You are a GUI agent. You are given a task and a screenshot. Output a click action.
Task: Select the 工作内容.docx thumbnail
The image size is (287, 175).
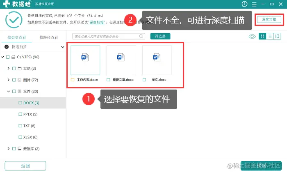coord(85,60)
